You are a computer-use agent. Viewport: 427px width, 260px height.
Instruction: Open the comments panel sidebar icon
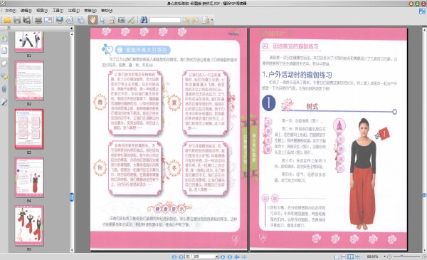tap(4, 76)
